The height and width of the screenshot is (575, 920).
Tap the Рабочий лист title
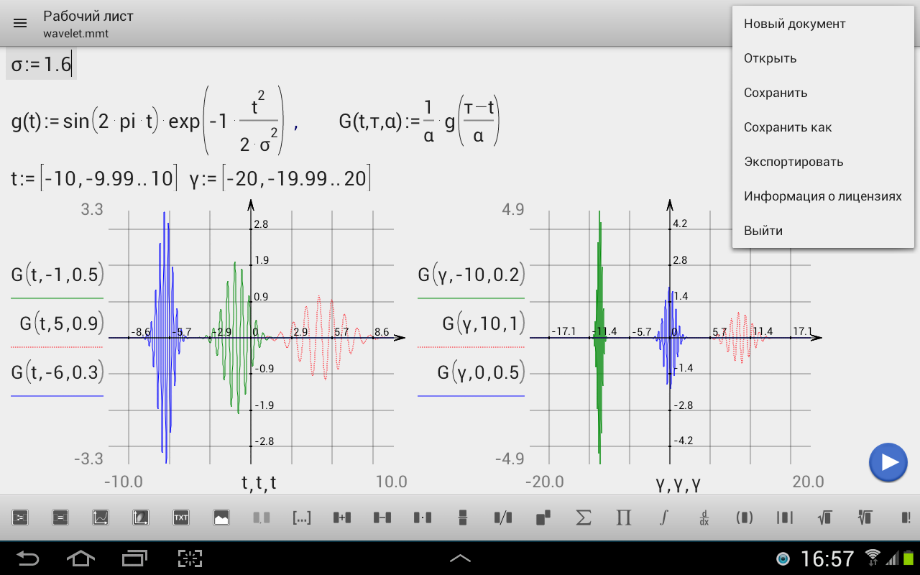click(88, 16)
